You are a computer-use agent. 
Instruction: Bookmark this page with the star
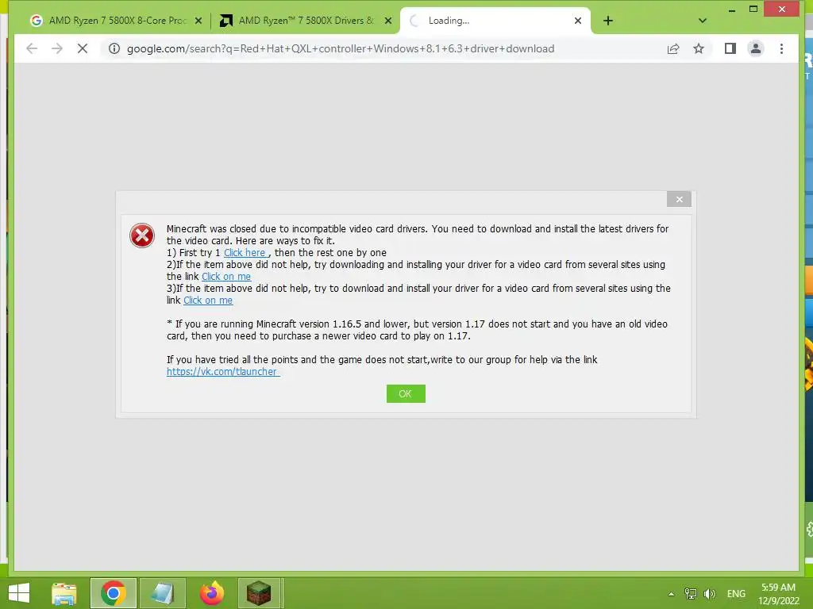pyautogui.click(x=699, y=48)
